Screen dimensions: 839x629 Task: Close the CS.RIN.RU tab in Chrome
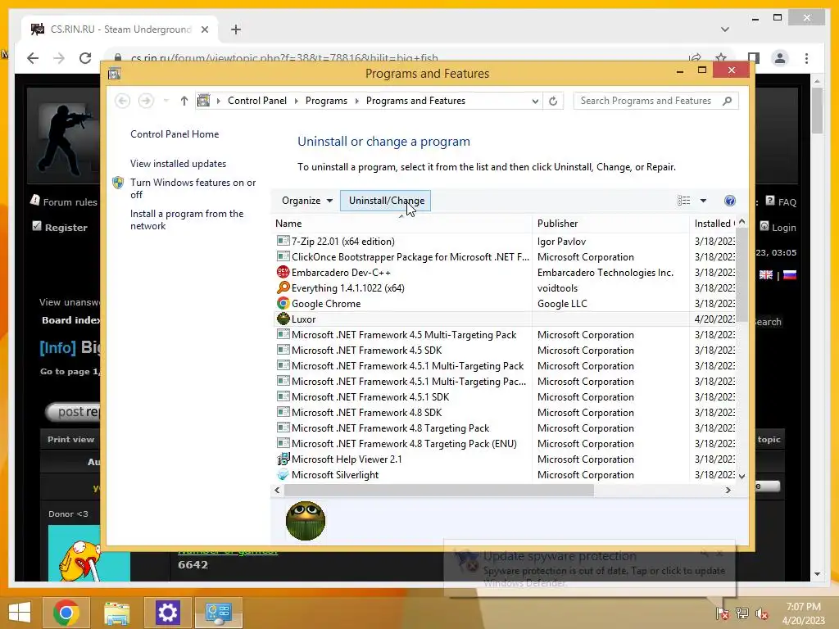pyautogui.click(x=204, y=29)
